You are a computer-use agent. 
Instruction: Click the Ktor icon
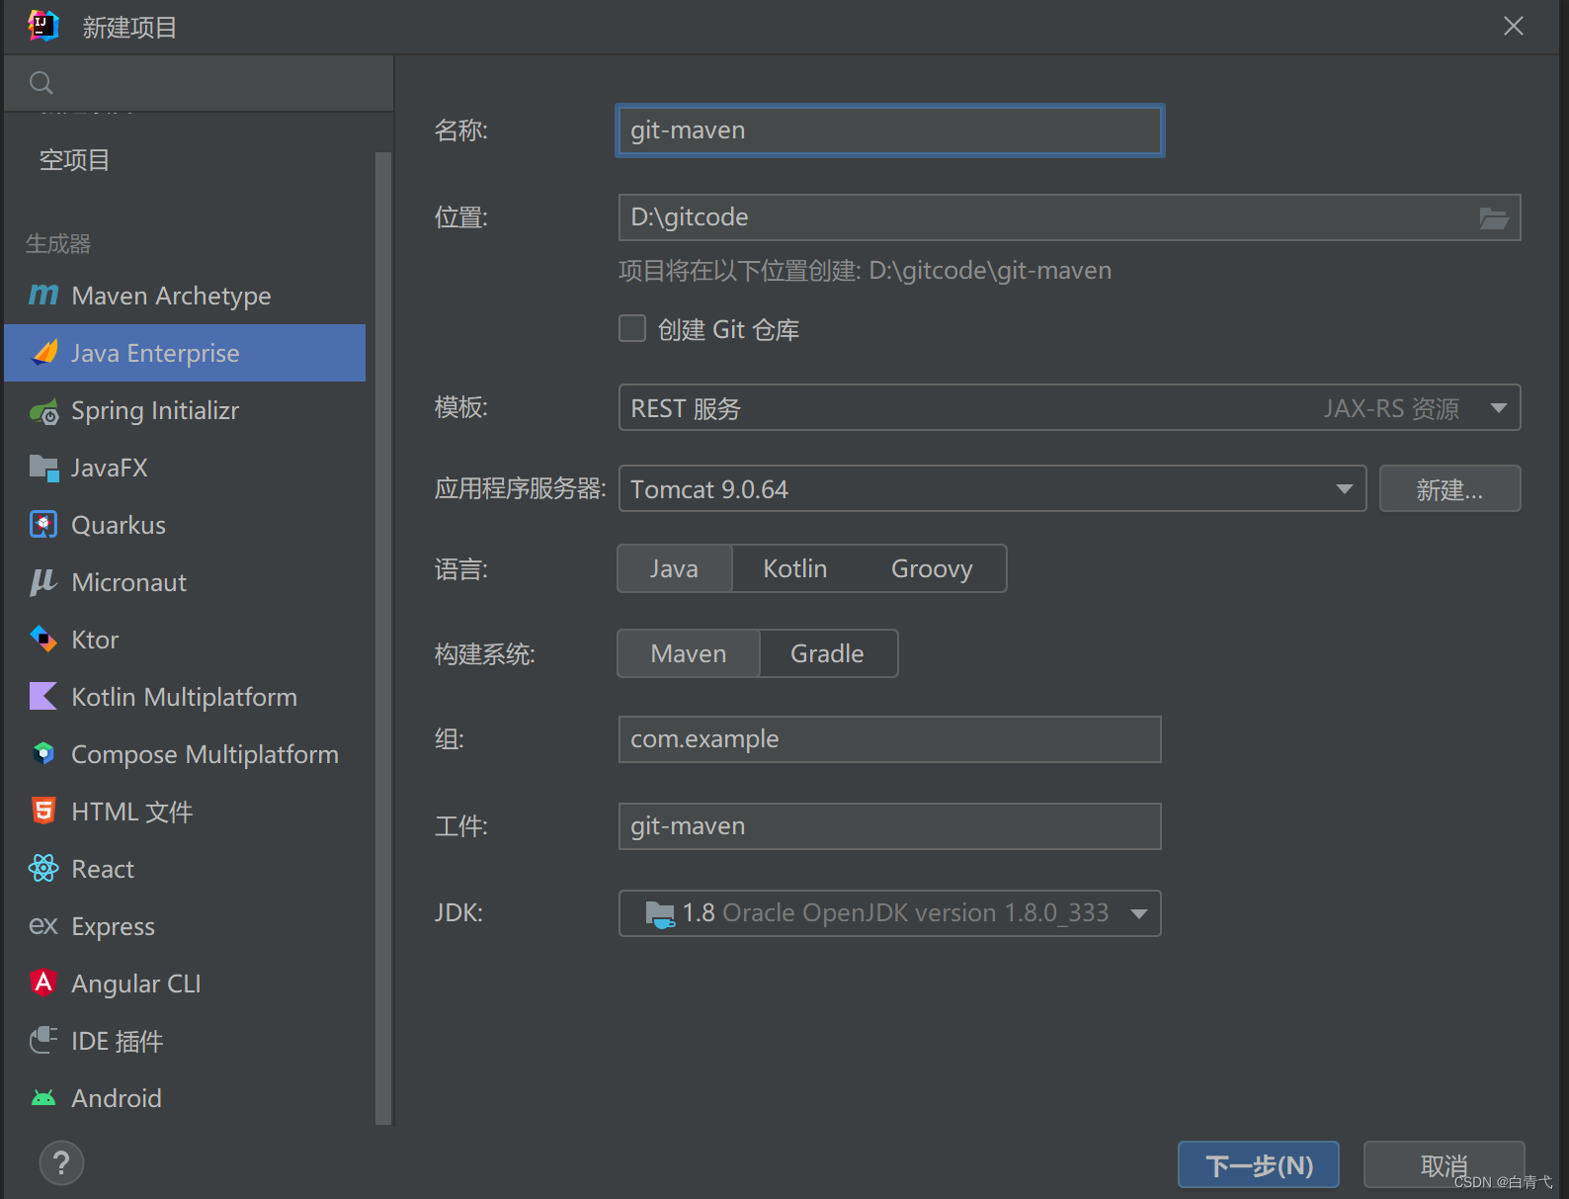[43, 639]
